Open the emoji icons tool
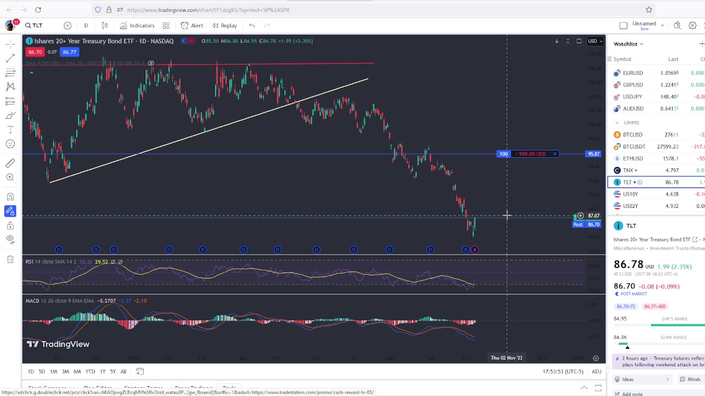The width and height of the screenshot is (705, 396). [10, 144]
